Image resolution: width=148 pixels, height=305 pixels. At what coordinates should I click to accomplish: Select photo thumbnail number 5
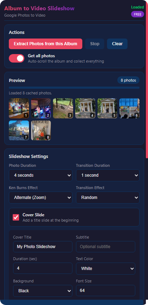107,108
